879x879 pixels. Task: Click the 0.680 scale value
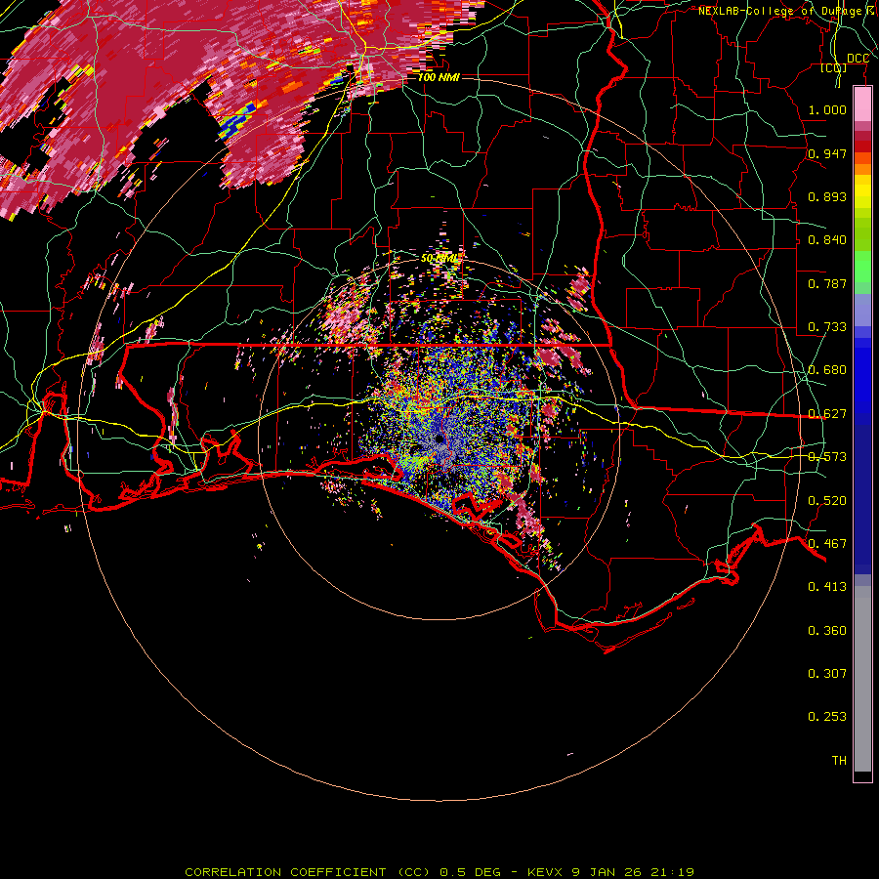(x=827, y=370)
